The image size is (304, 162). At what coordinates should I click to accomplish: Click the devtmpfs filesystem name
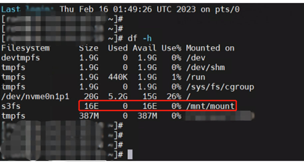(x=21, y=58)
